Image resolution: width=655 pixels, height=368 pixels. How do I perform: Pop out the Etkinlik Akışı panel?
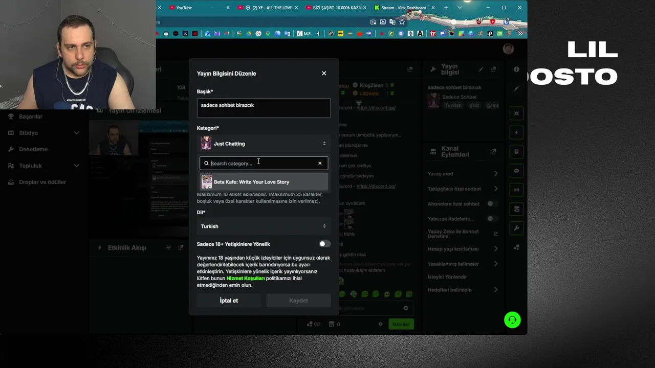(x=181, y=247)
